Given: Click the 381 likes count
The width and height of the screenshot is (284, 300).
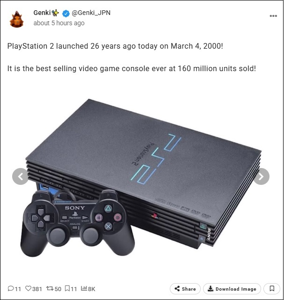Looking at the screenshot, I should (x=37, y=289).
